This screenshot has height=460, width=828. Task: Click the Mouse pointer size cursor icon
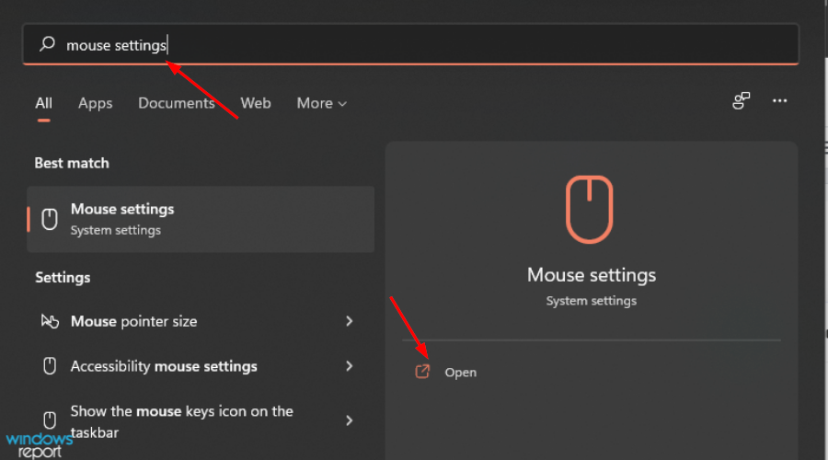[x=50, y=321]
